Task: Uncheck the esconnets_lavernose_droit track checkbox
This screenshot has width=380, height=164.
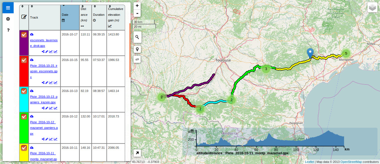Action: [x=24, y=34]
